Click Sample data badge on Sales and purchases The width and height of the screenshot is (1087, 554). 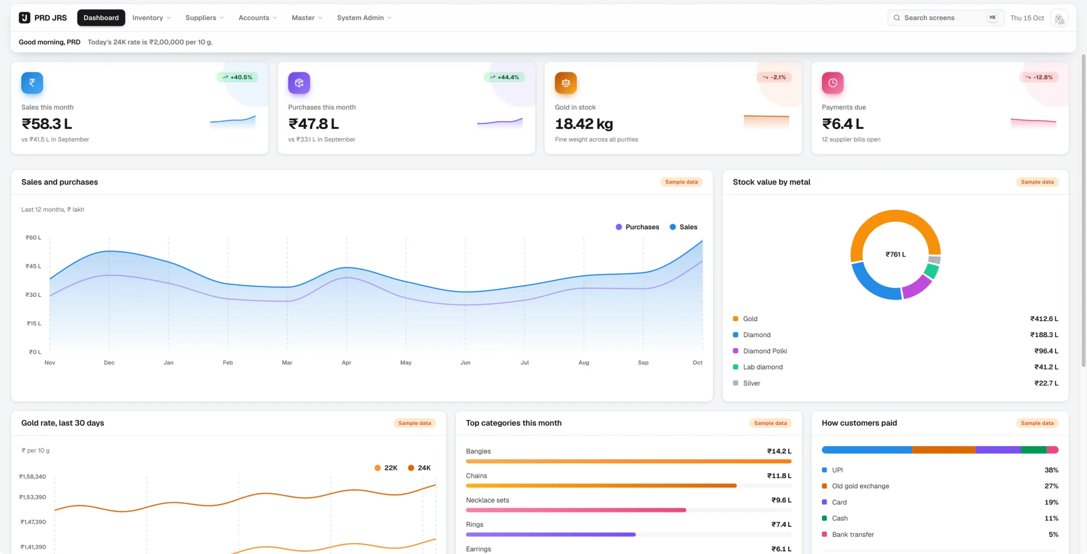click(681, 182)
